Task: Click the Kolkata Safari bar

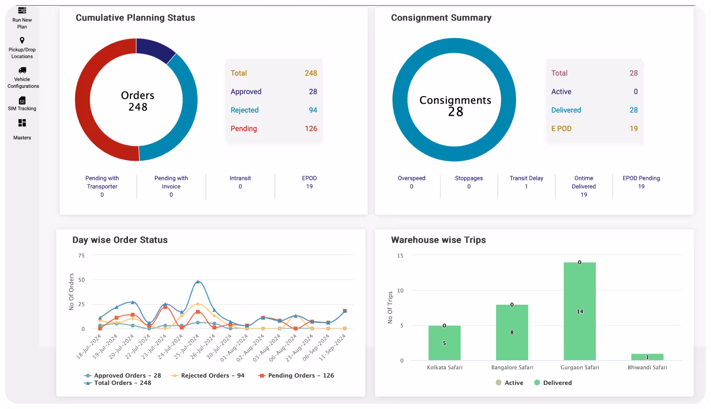Action: [444, 343]
